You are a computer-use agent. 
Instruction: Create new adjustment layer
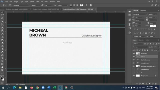[146, 84]
